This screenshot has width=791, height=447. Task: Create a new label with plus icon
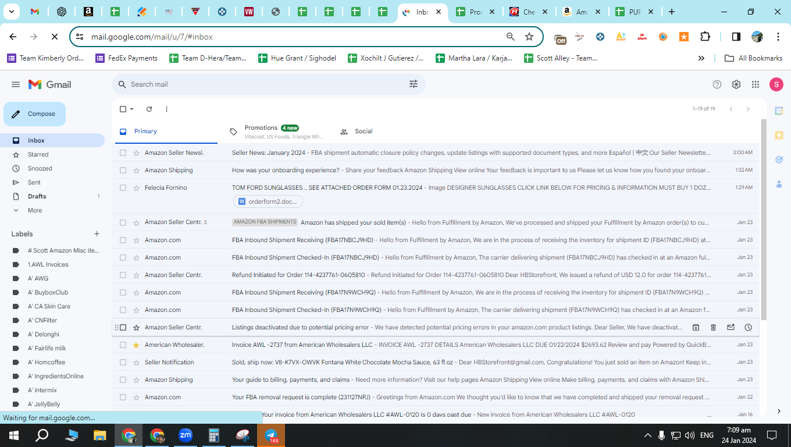97,234
